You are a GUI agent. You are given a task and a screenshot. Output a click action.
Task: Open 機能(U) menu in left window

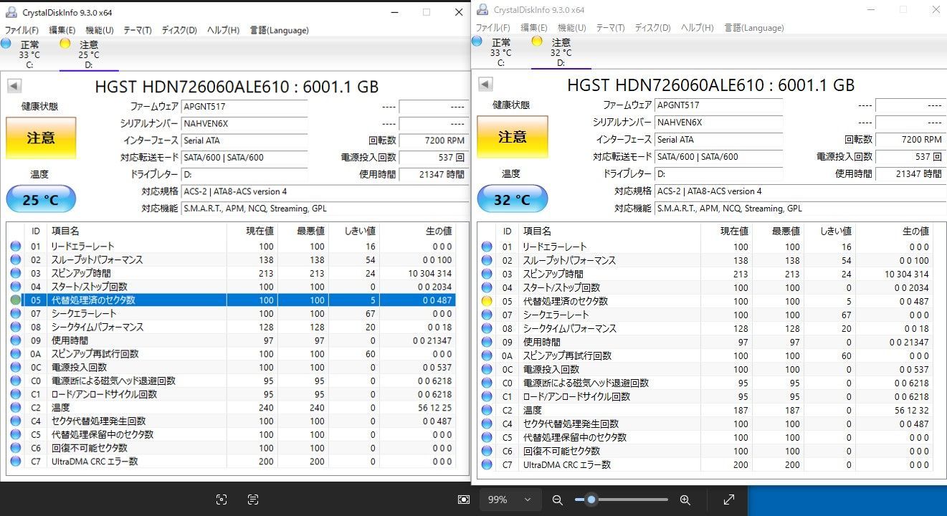pyautogui.click(x=100, y=30)
